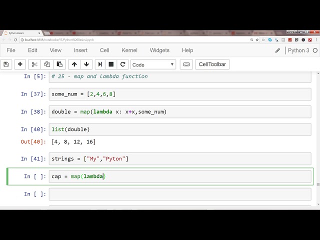Move selected cell down with the arrow

[x=86, y=64]
